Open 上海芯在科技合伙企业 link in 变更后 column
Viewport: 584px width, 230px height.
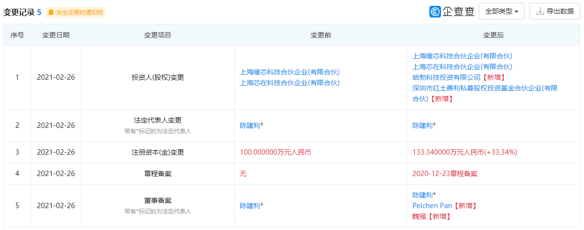pyautogui.click(x=462, y=67)
